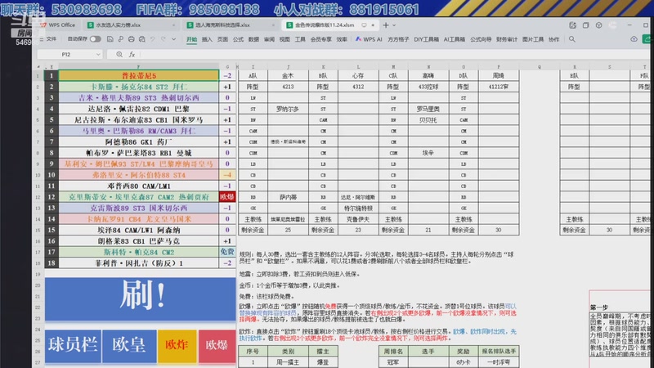
Task: Click the select-all corner of the sheet
Action: tap(38, 67)
